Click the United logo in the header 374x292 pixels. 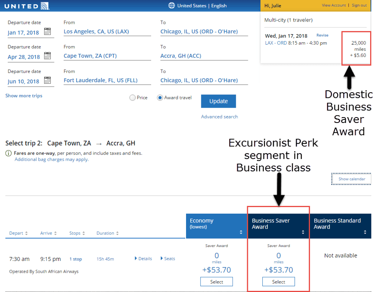pos(27,5)
